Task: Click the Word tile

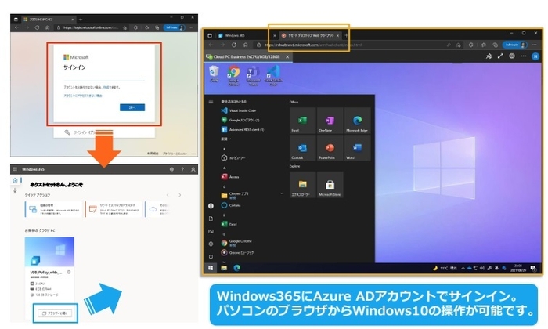Action: point(357,148)
